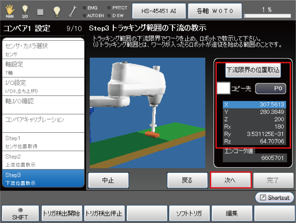Toggle the SHIFT key button
The image size is (296, 223).
coord(20,213)
